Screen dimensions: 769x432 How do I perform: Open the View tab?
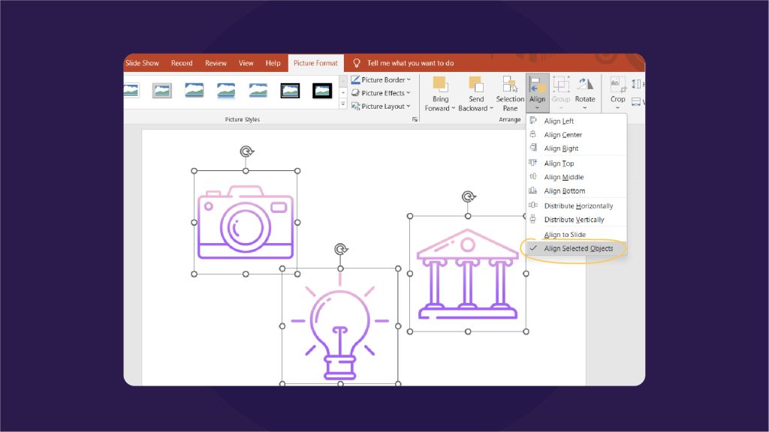(x=246, y=63)
